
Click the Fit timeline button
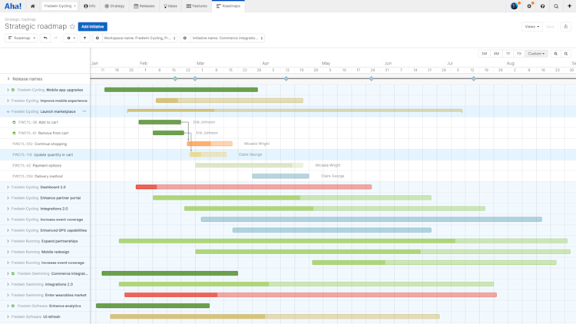pyautogui.click(x=519, y=54)
